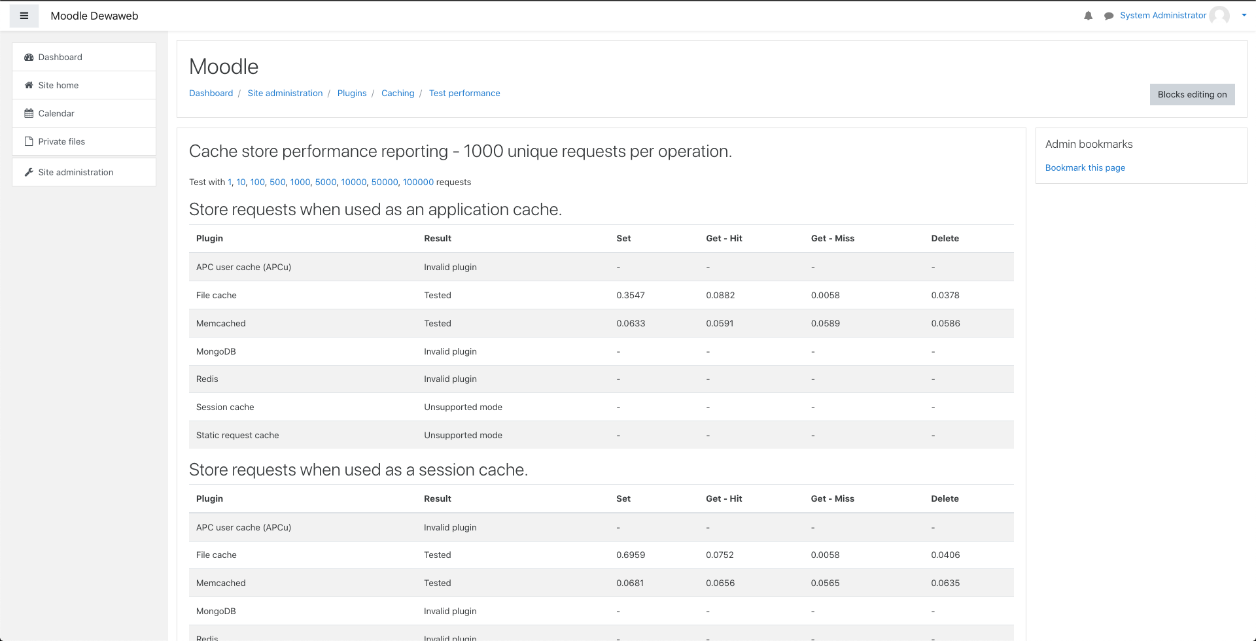This screenshot has height=641, width=1256.
Task: Click Dashboard breadcrumb link
Action: click(211, 93)
